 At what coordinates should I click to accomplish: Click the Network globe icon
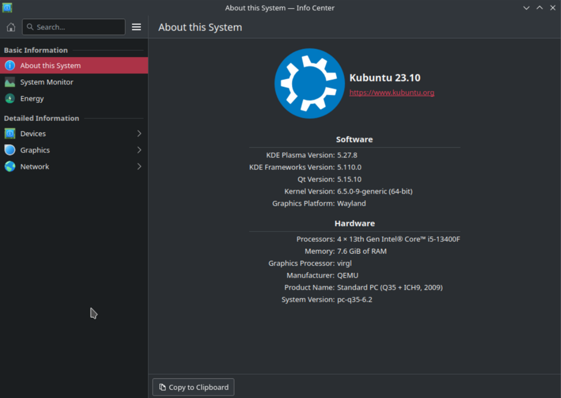pos(10,166)
